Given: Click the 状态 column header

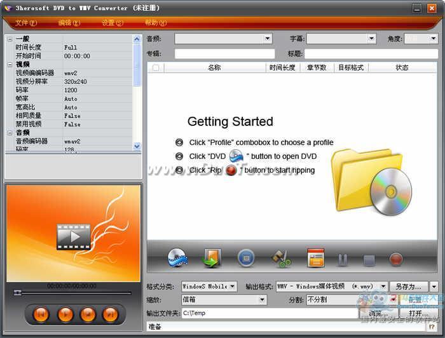Looking at the screenshot, I should click(x=402, y=67).
